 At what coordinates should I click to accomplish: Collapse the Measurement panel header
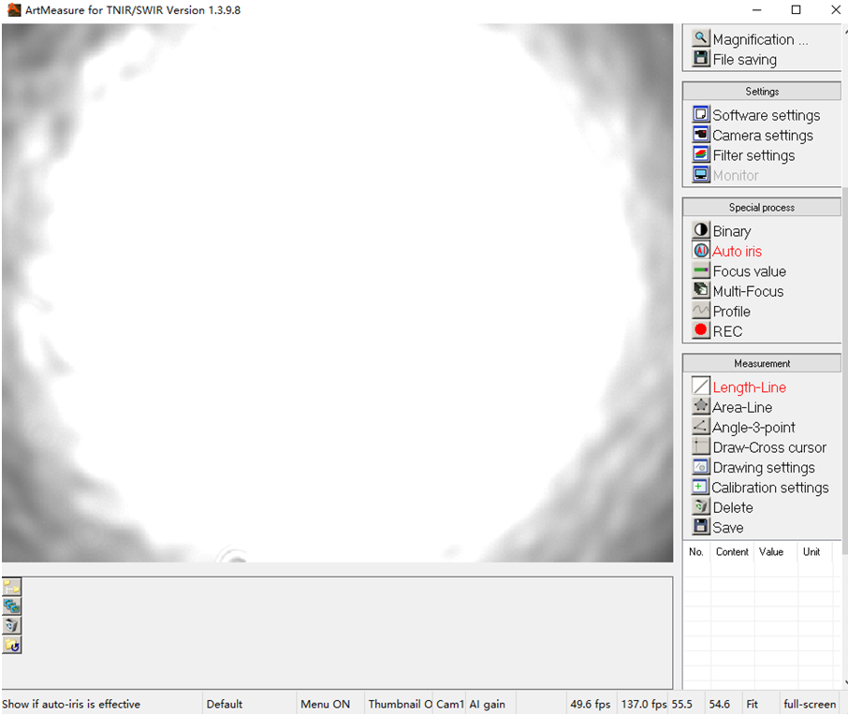pos(762,363)
